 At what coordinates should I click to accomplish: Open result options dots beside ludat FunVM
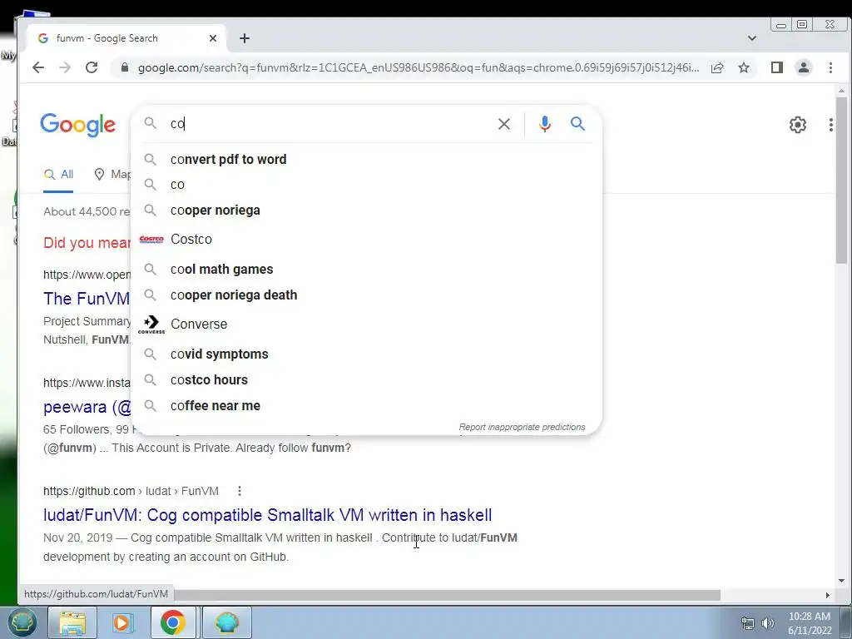(x=240, y=491)
